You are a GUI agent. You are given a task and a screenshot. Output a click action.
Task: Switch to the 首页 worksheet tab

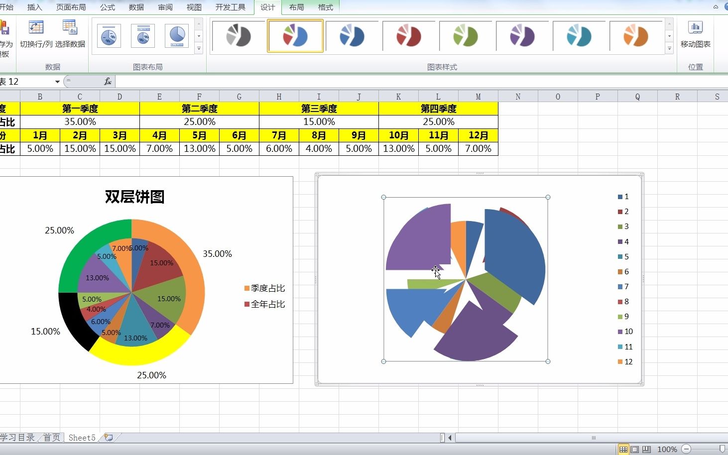click(51, 438)
